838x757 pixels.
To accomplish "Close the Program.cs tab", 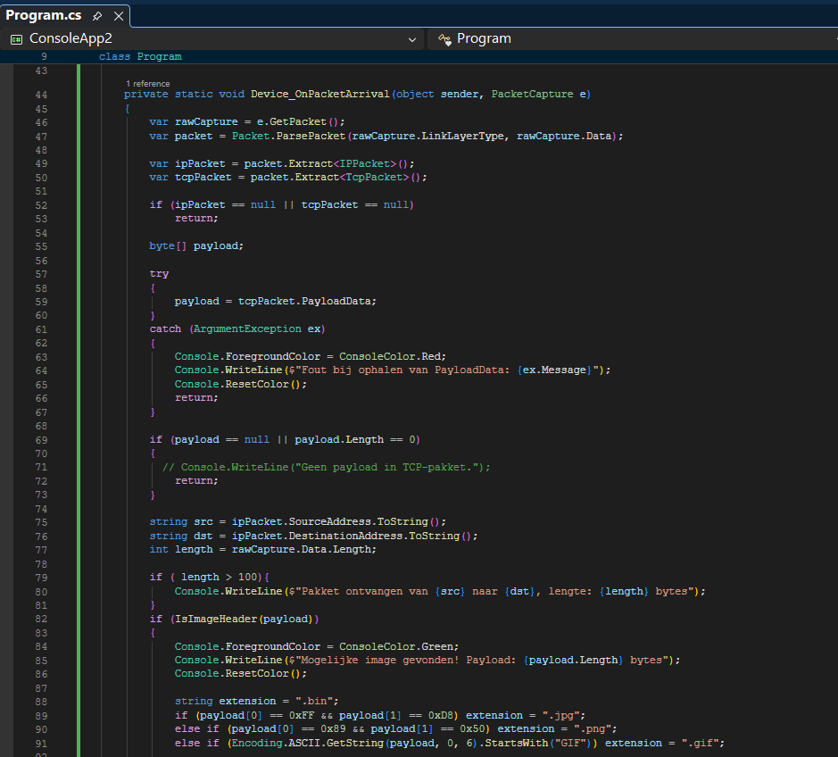I will pos(118,16).
